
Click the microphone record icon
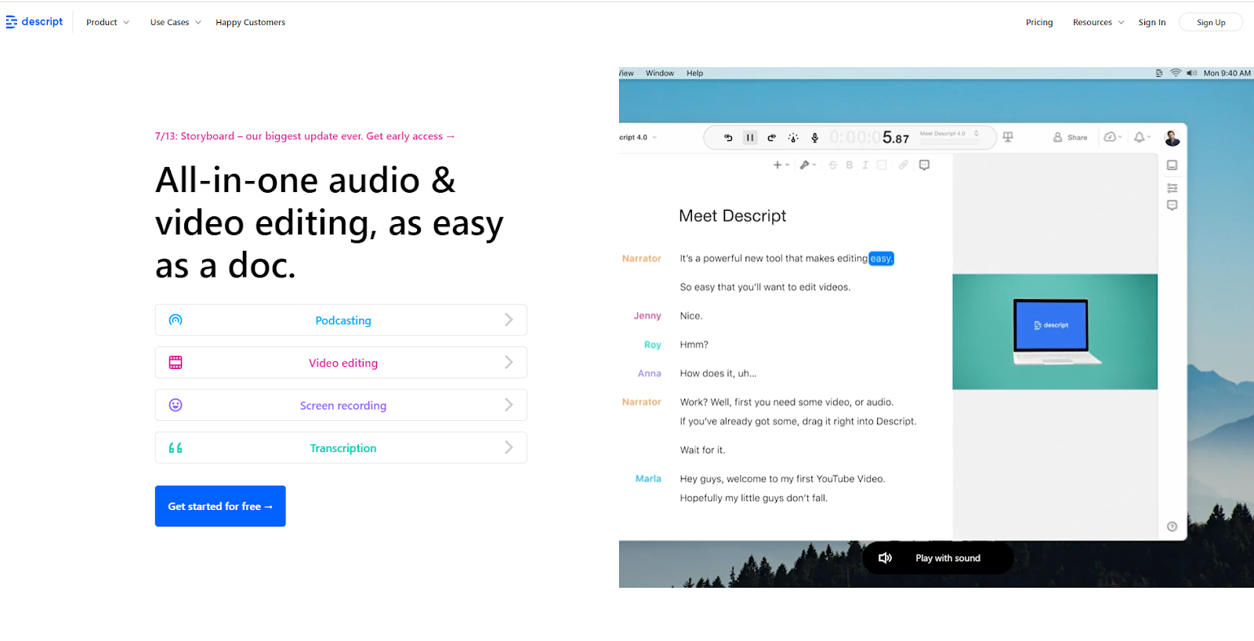coord(815,138)
